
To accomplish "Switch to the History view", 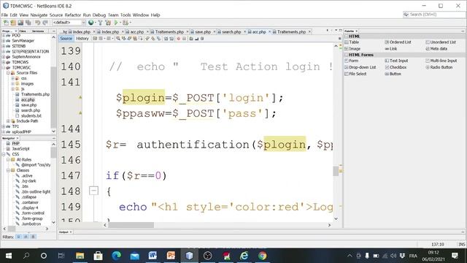I will [x=82, y=39].
